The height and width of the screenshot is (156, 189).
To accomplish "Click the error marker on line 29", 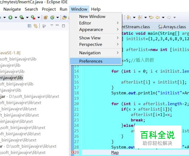I will [x=72, y=152].
